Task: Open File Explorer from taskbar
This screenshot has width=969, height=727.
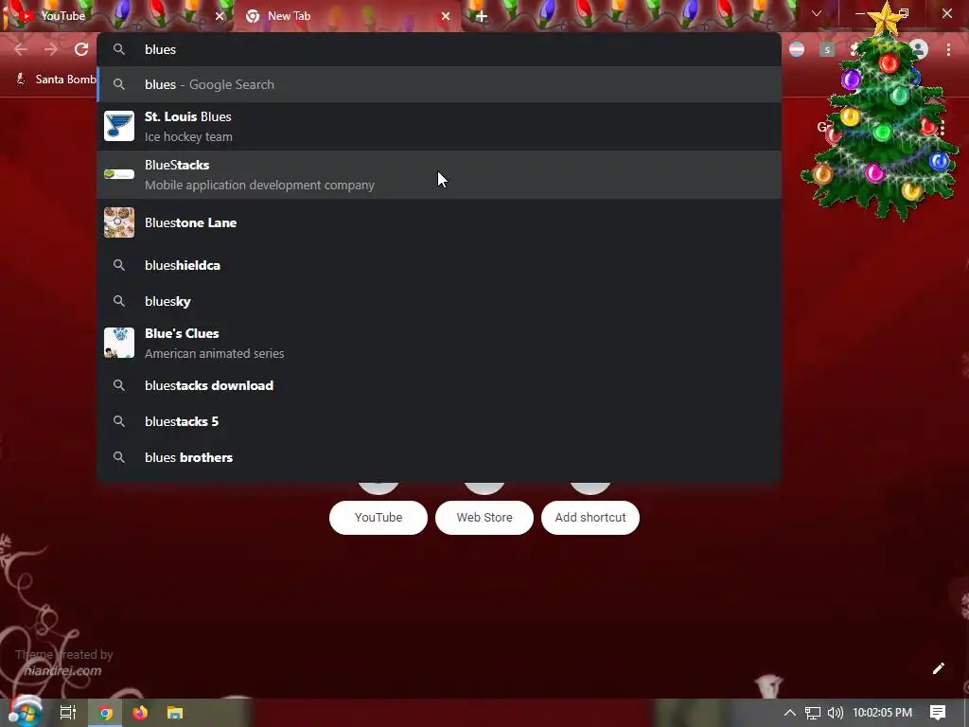Action: click(175, 713)
